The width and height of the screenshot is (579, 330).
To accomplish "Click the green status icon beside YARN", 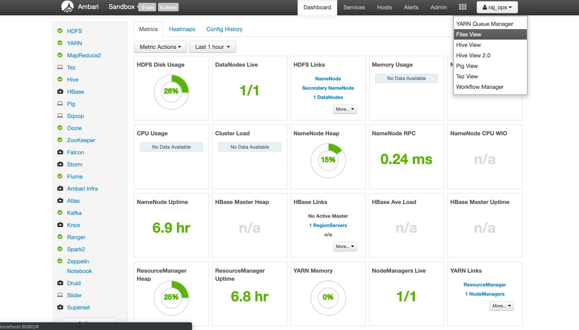I will pos(60,43).
